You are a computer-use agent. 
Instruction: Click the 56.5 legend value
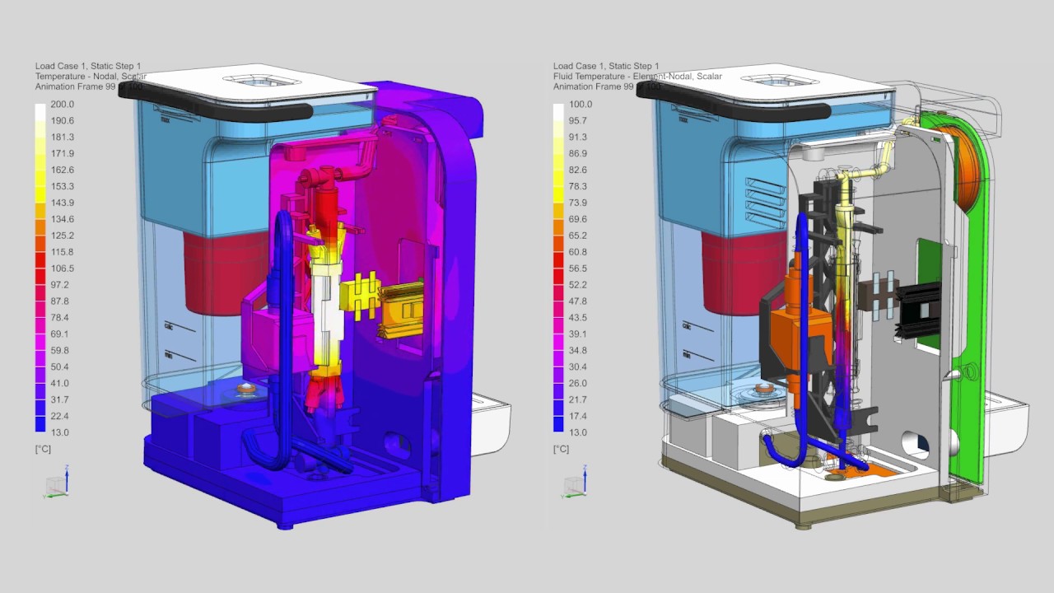578,268
